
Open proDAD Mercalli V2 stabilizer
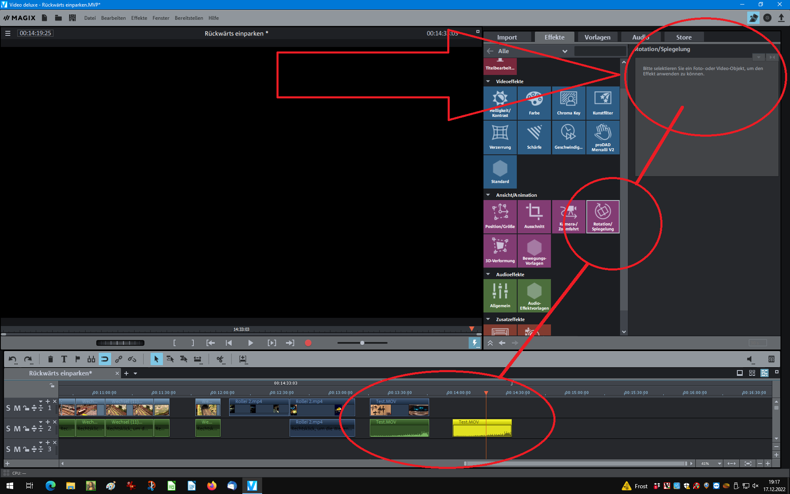603,137
